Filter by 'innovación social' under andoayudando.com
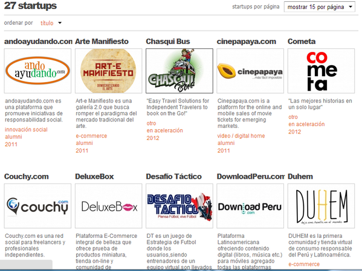Viewport: 362px width, 271px height. pyautogui.click(x=27, y=130)
